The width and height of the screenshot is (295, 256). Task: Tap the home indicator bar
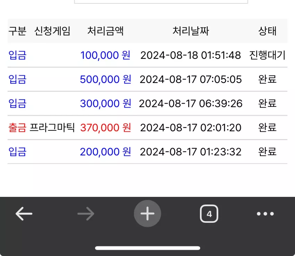(x=147, y=248)
